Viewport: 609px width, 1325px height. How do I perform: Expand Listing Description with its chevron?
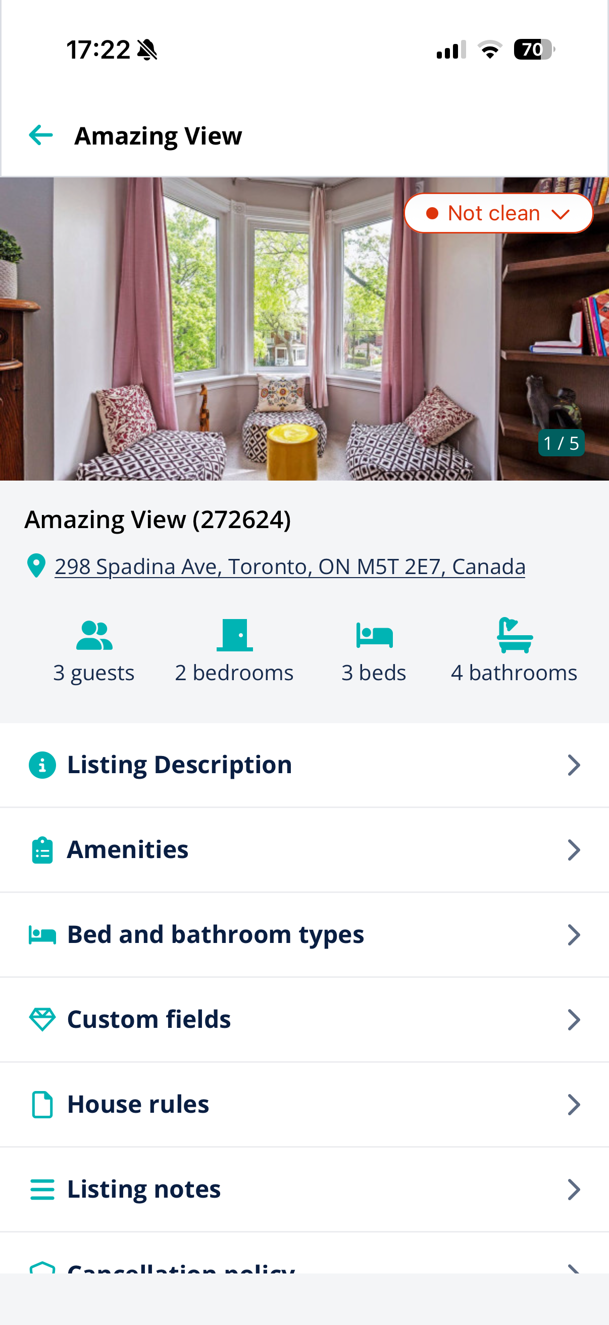pyautogui.click(x=574, y=765)
